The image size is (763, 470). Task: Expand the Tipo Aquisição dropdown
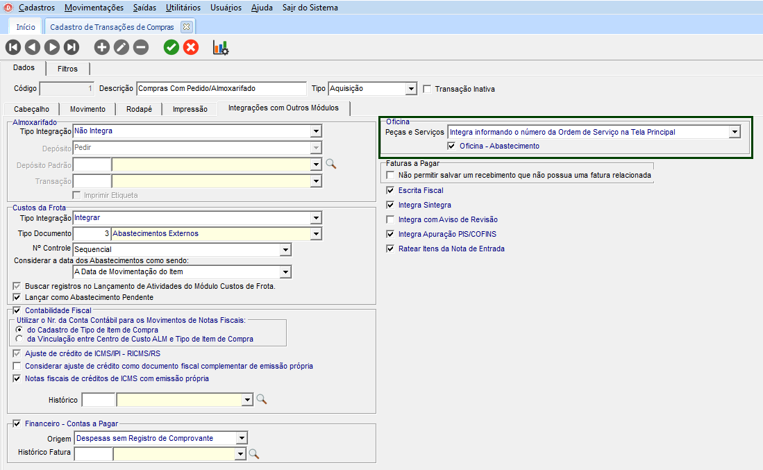tap(411, 89)
